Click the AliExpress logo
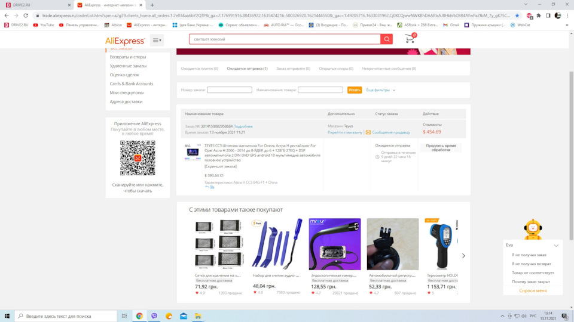Screen dimensions: 574x322 point(125,41)
